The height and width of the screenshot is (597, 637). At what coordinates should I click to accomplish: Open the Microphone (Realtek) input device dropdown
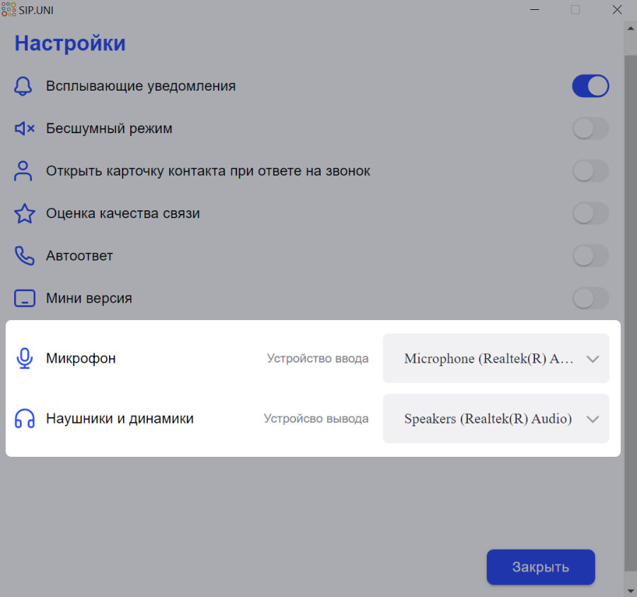click(x=496, y=358)
